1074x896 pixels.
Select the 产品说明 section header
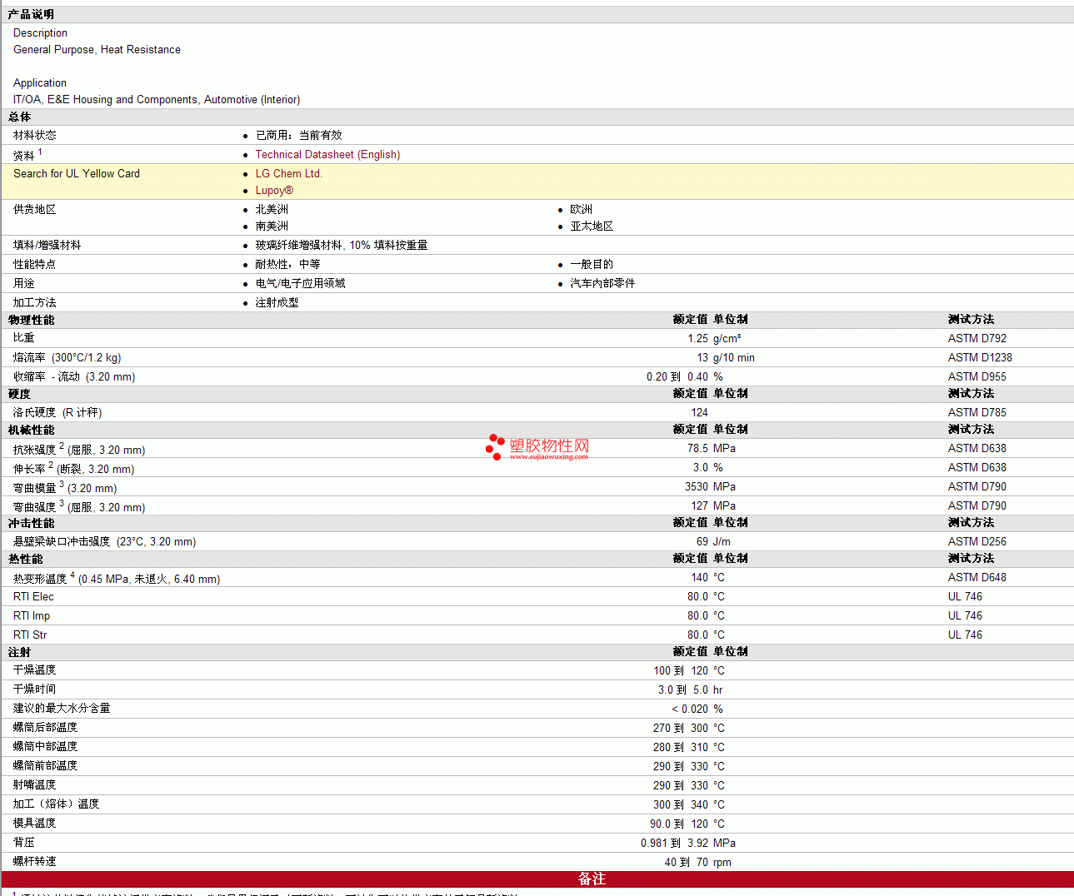click(31, 15)
